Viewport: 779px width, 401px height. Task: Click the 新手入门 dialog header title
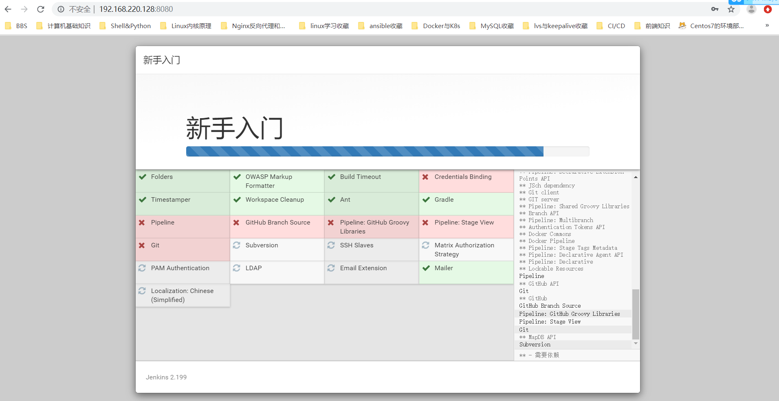point(162,60)
